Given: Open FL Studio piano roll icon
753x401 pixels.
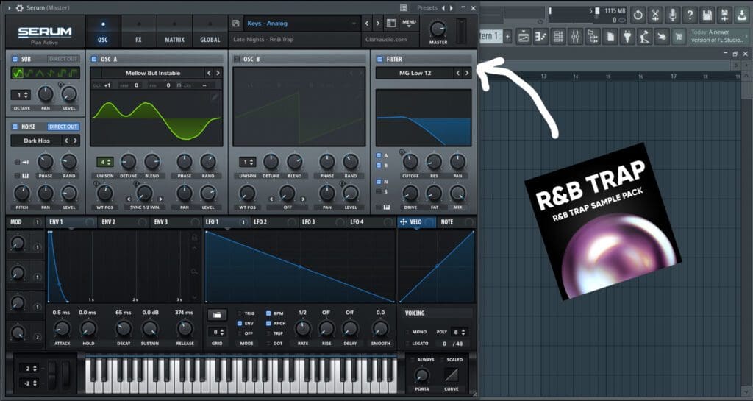Looking at the screenshot, I should [x=540, y=37].
